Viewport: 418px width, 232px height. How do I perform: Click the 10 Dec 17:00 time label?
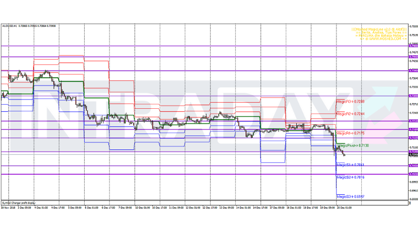[x=159, y=208]
